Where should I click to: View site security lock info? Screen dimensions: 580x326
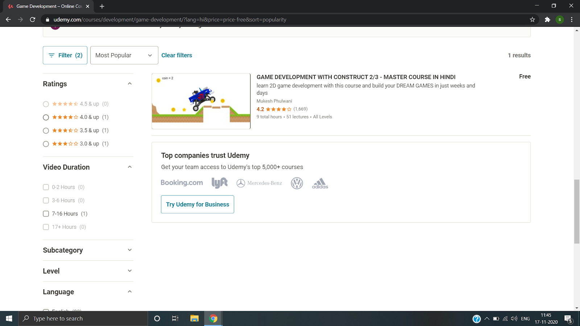[47, 20]
